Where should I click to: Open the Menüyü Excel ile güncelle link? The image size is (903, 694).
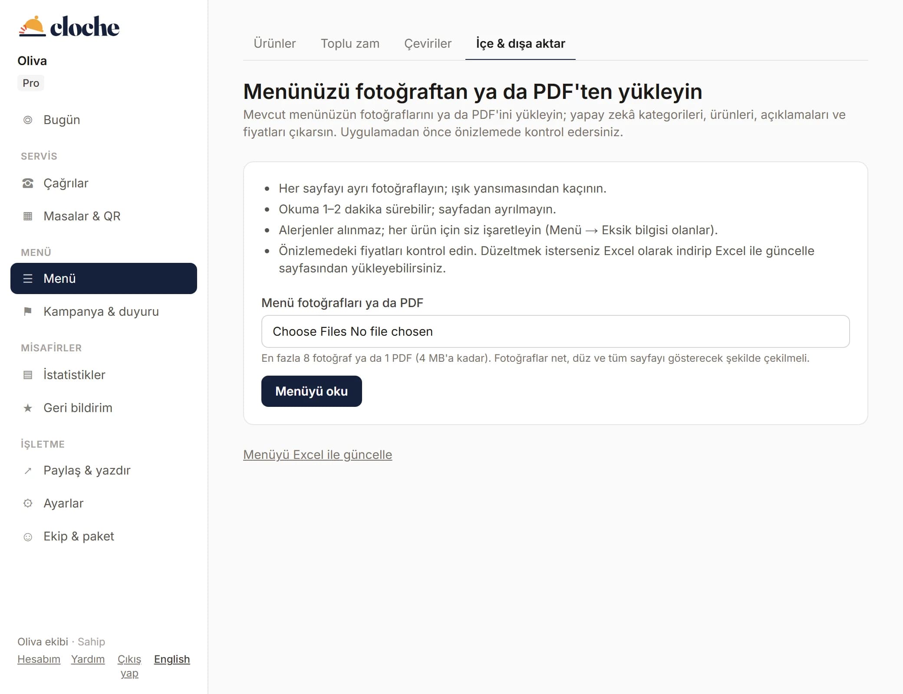click(x=318, y=455)
